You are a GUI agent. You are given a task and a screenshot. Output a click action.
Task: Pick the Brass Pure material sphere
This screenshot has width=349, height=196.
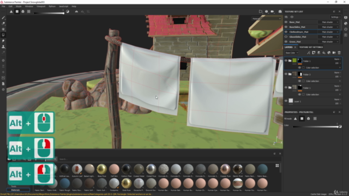[102, 169]
